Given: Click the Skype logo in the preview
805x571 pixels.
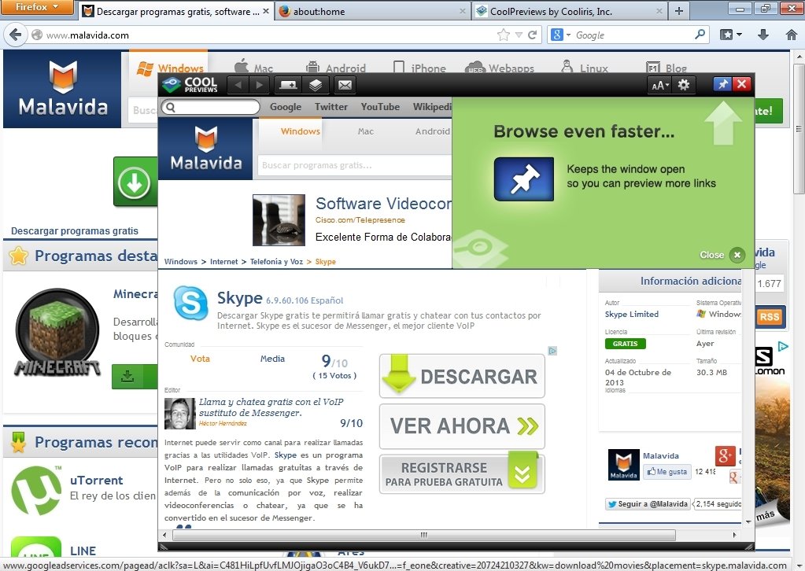Looking at the screenshot, I should click(191, 303).
